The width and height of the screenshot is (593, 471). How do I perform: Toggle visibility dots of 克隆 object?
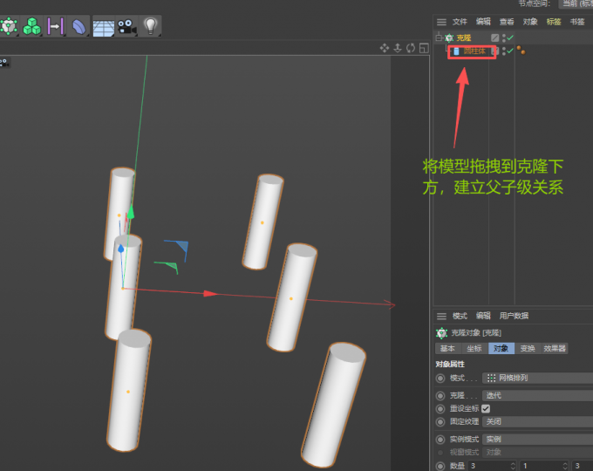pyautogui.click(x=504, y=38)
